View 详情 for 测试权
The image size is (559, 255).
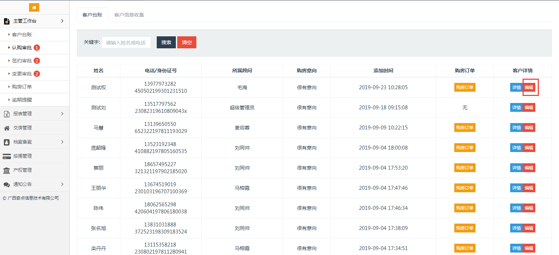click(517, 87)
